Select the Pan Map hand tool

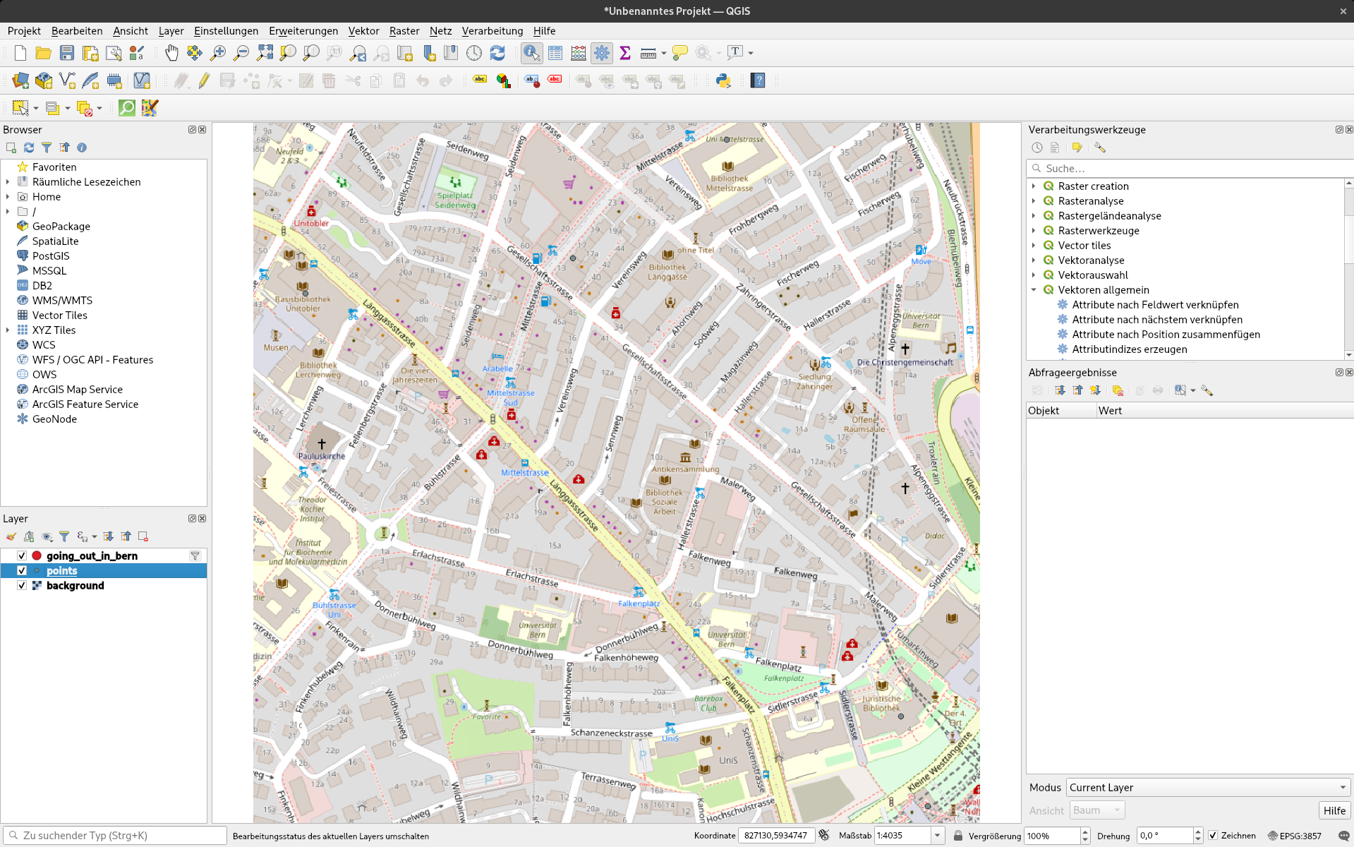tap(171, 53)
